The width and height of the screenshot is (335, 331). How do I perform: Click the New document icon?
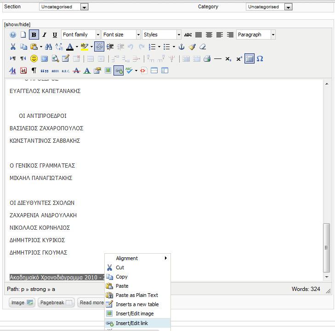pyautogui.click(x=23, y=35)
